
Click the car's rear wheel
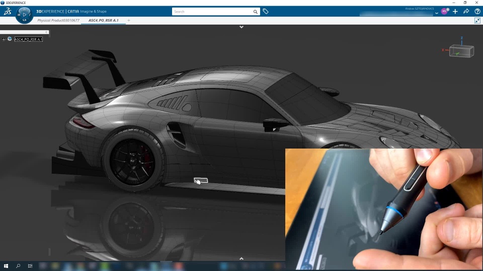[133, 161]
